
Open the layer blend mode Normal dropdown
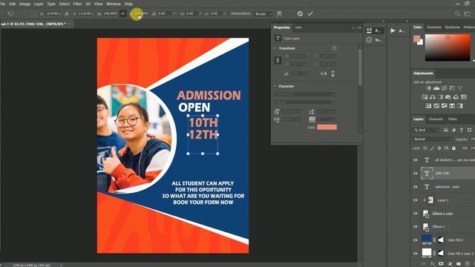click(x=433, y=139)
